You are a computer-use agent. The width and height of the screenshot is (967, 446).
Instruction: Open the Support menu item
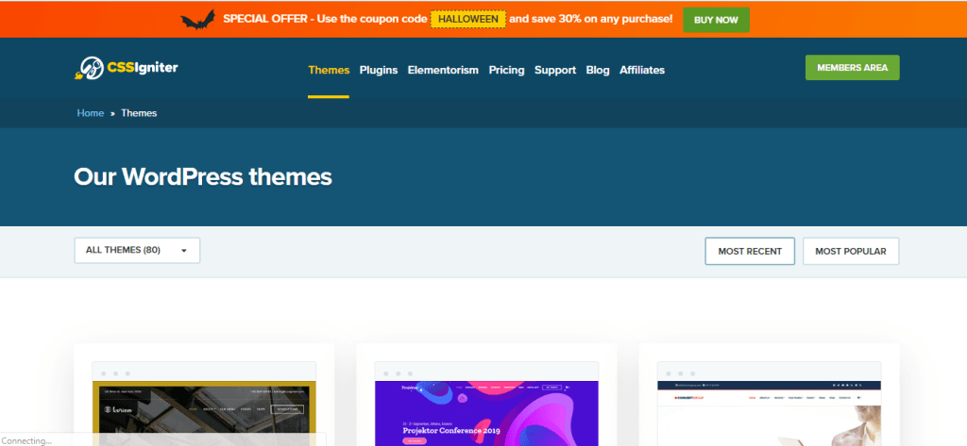[555, 70]
